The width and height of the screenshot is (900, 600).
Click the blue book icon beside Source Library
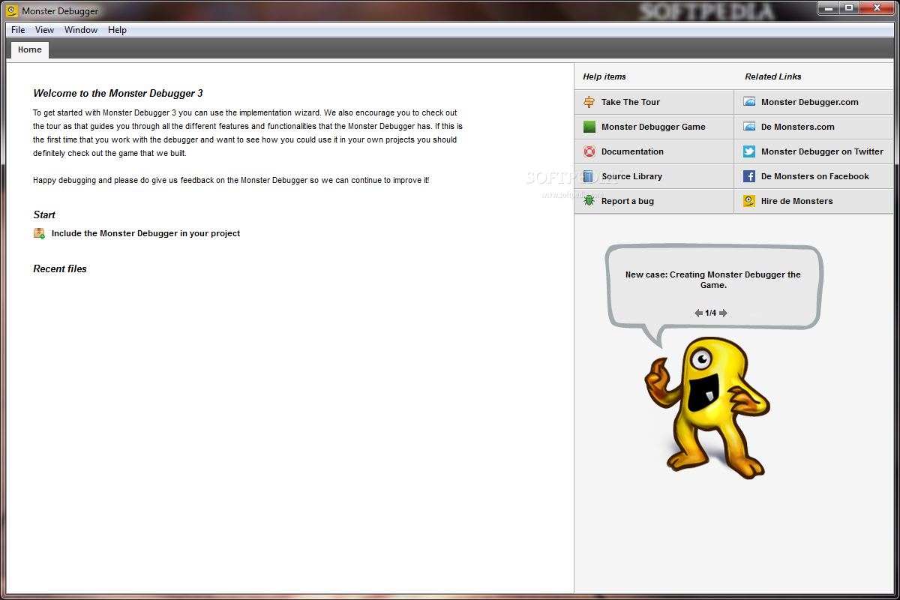(589, 176)
